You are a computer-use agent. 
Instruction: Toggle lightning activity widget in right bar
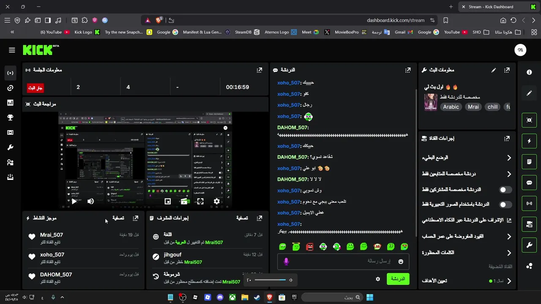[x=529, y=141]
